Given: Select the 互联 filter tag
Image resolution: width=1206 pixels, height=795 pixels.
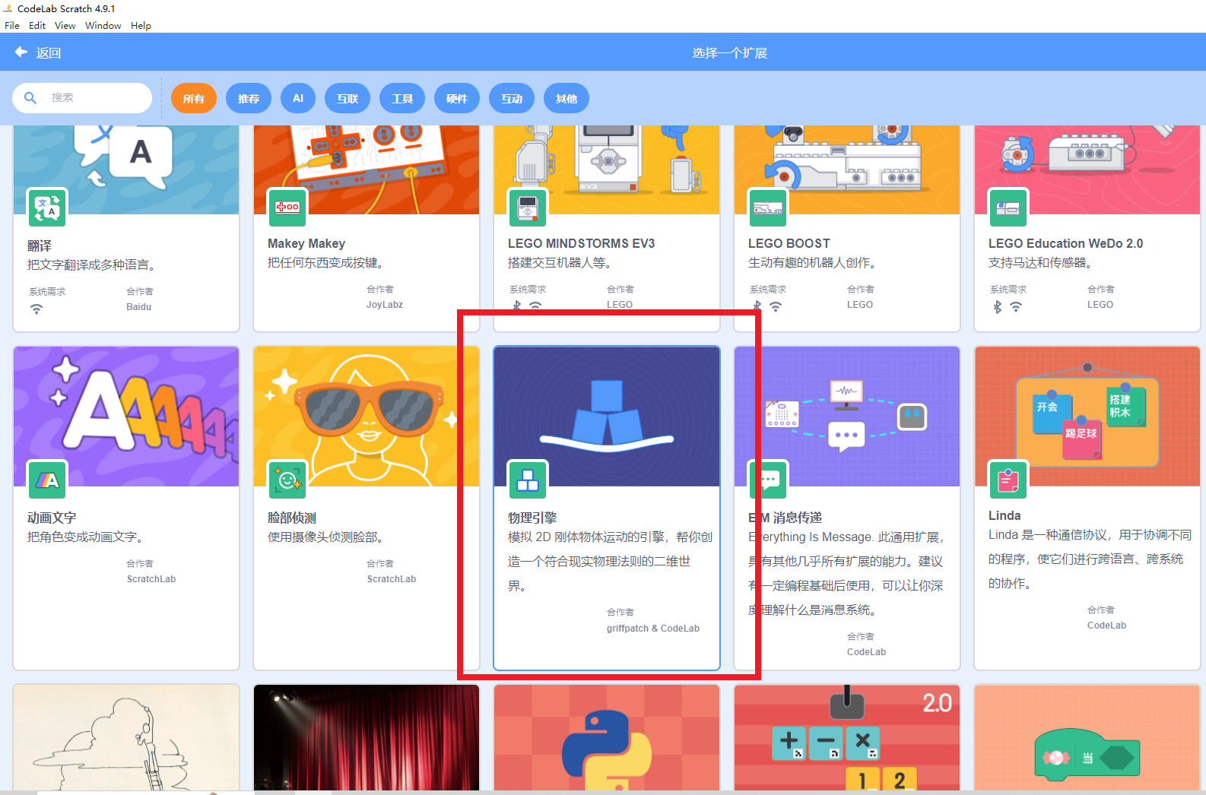Looking at the screenshot, I should (x=348, y=98).
